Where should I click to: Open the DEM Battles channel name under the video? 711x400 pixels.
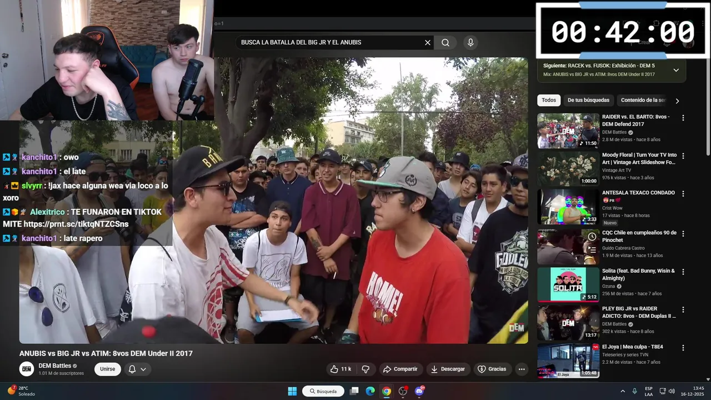tap(54, 366)
